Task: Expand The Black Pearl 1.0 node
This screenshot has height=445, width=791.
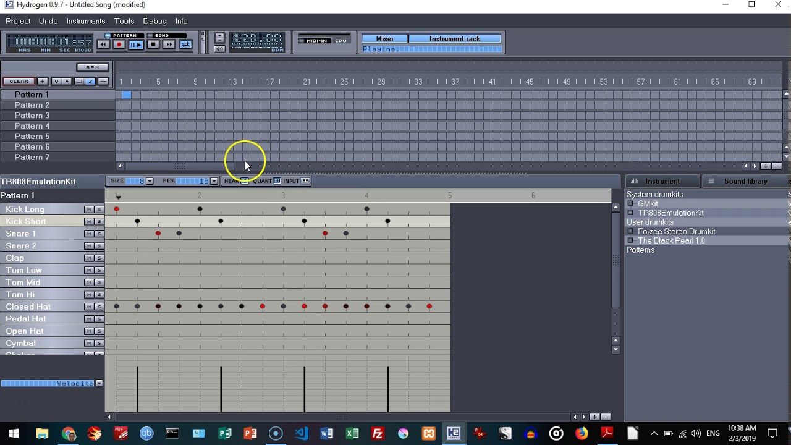Action: tap(630, 240)
